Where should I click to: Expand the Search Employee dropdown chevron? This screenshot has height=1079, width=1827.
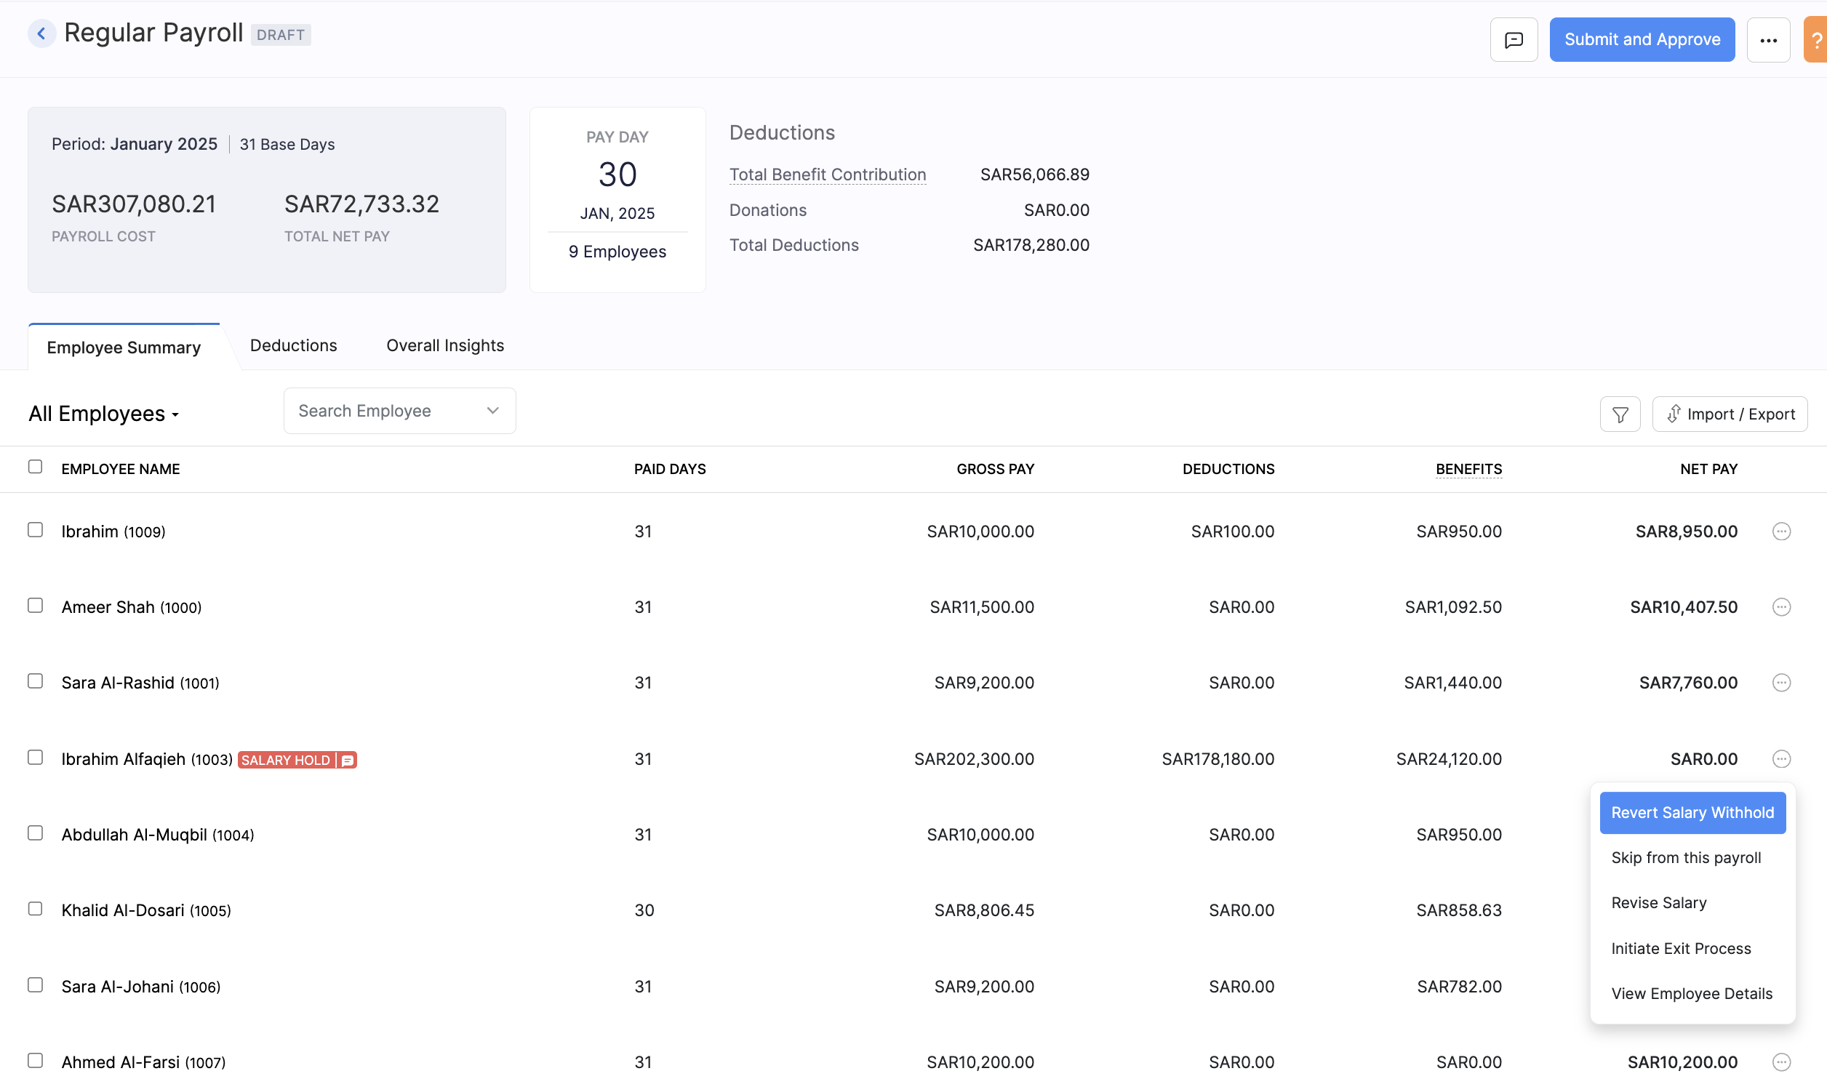coord(492,410)
